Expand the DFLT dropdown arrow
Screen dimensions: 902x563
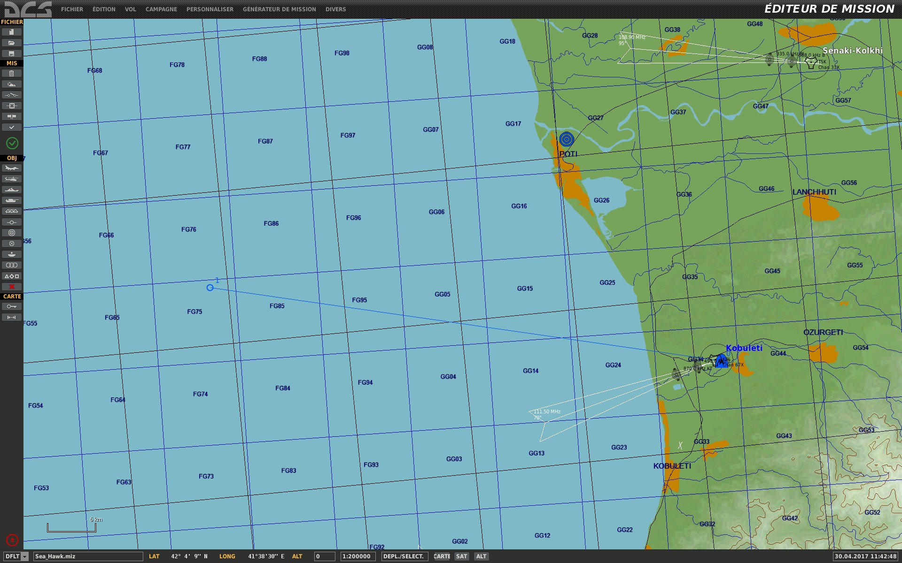(25, 556)
